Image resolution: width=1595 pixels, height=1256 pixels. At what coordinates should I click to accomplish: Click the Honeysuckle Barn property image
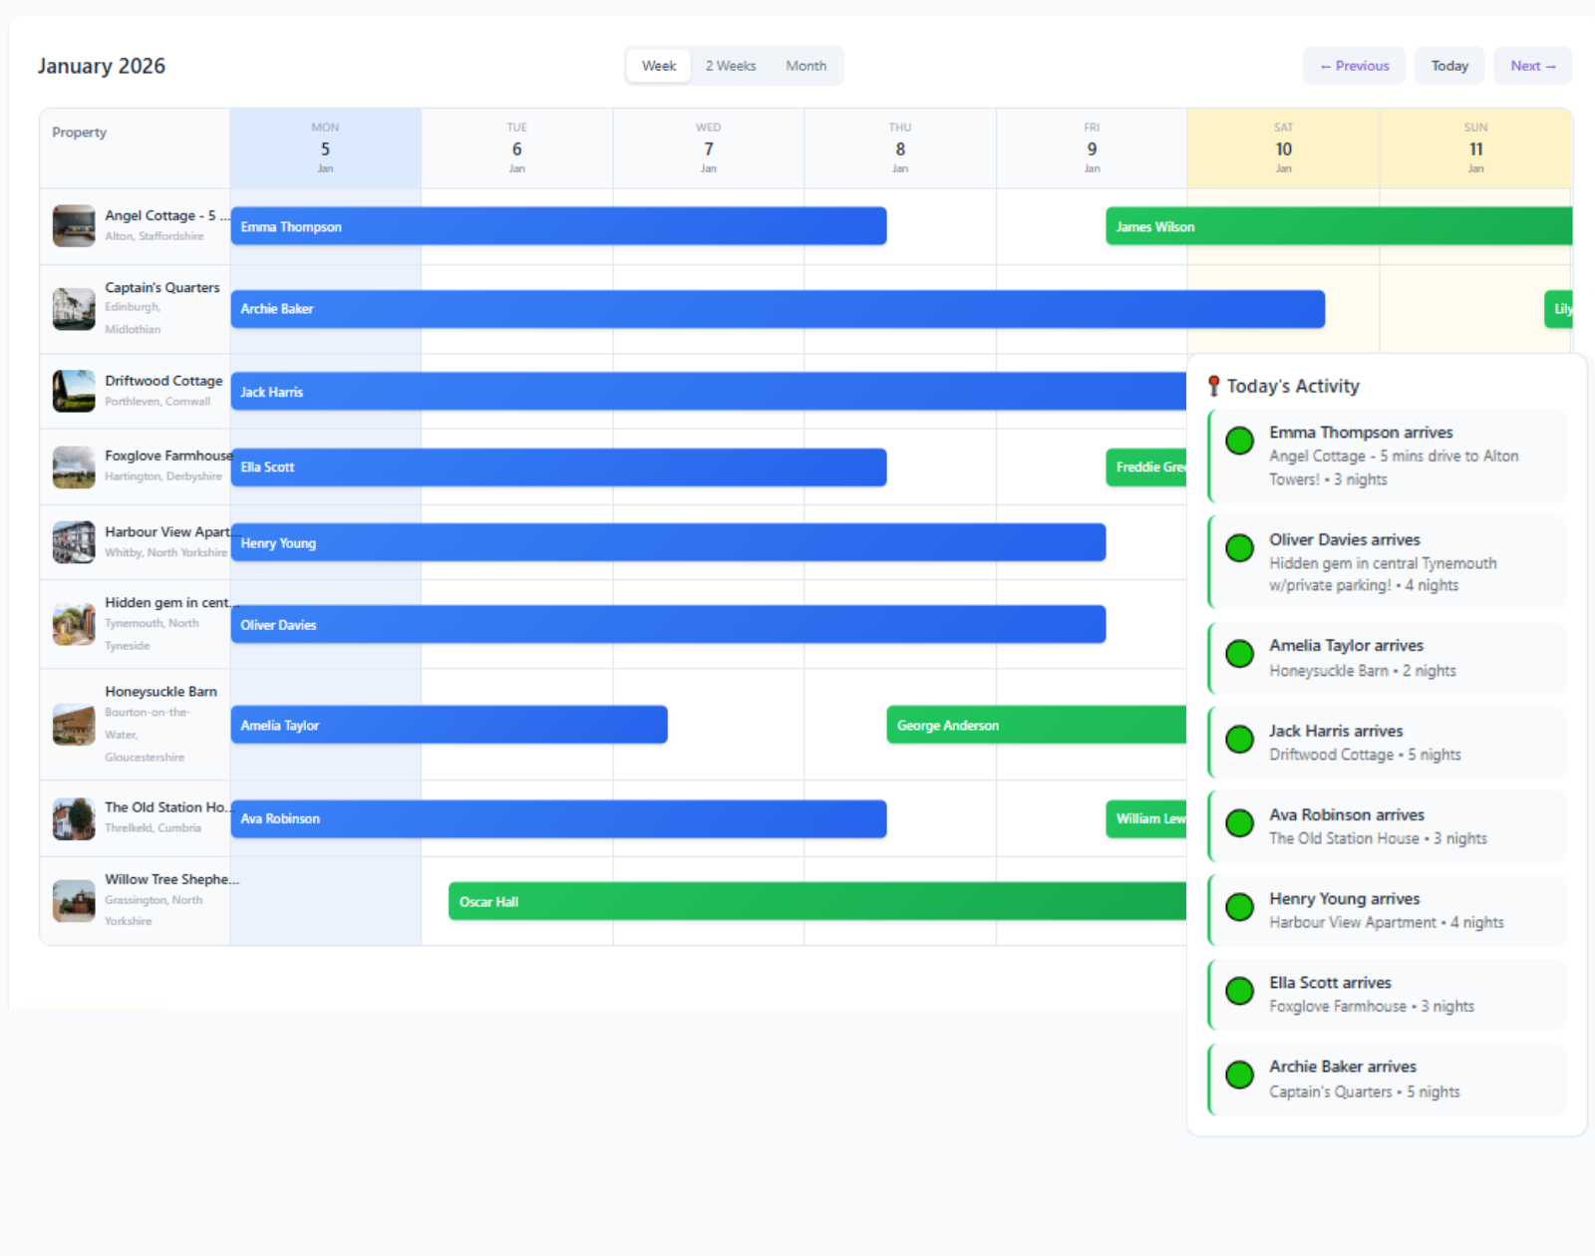click(72, 723)
